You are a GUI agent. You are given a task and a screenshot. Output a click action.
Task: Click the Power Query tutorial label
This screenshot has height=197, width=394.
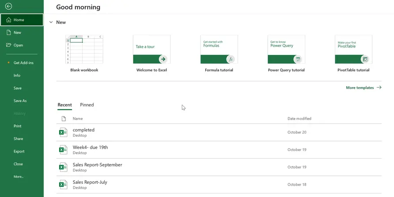tap(286, 70)
